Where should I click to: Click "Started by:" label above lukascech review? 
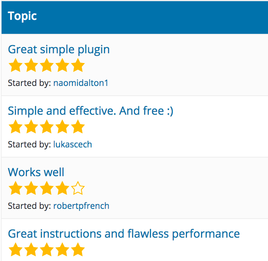tap(29, 144)
